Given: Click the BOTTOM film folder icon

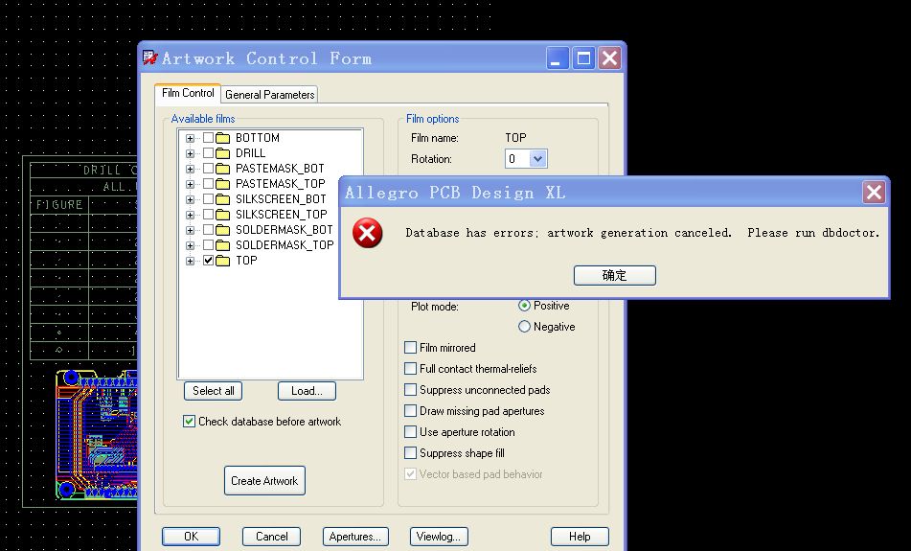Looking at the screenshot, I should 223,138.
